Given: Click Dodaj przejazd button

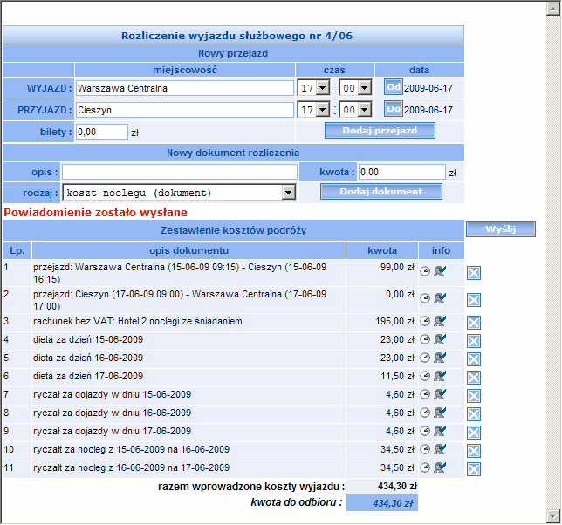Looking at the screenshot, I should pyautogui.click(x=380, y=131).
